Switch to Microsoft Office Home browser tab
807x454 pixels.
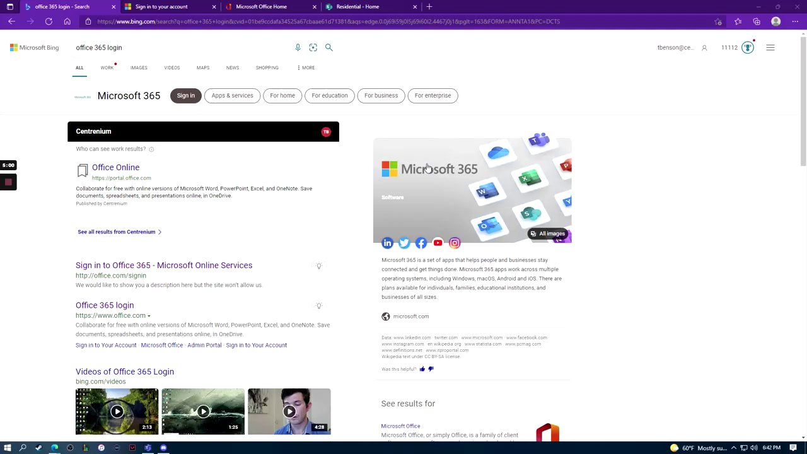pos(271,6)
